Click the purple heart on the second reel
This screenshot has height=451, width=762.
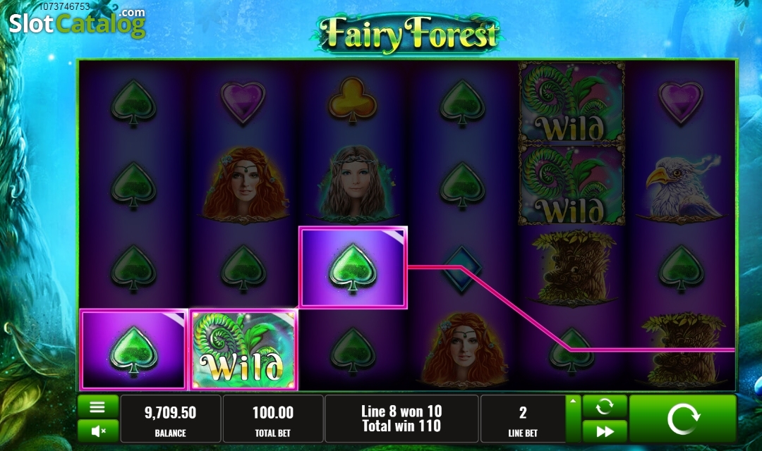pyautogui.click(x=243, y=103)
